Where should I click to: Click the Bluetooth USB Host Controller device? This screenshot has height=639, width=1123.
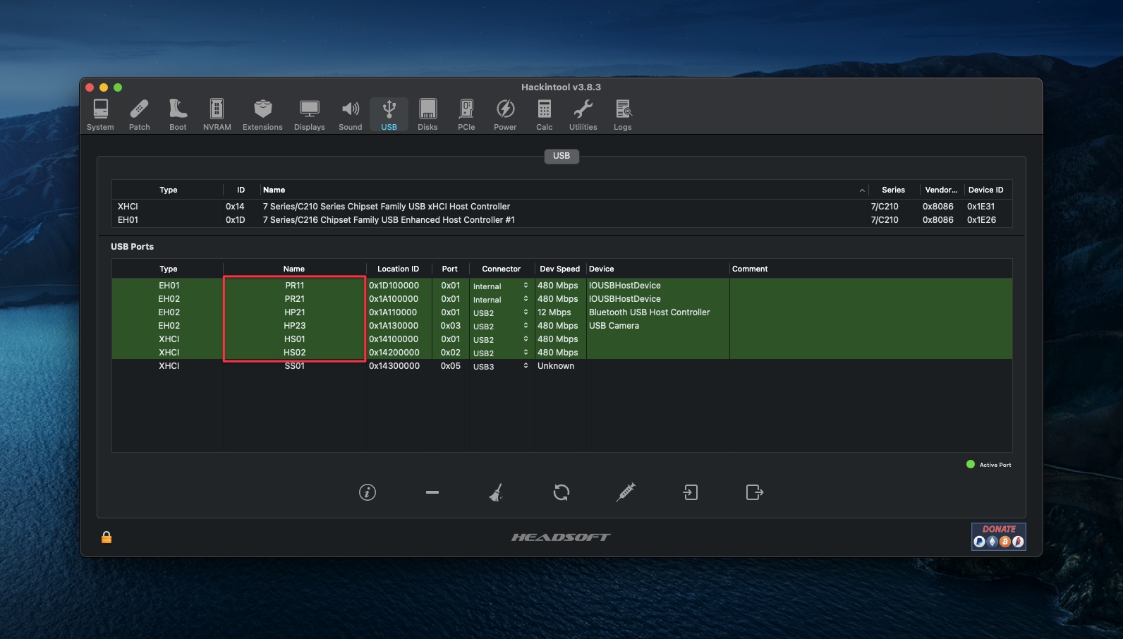click(x=649, y=312)
